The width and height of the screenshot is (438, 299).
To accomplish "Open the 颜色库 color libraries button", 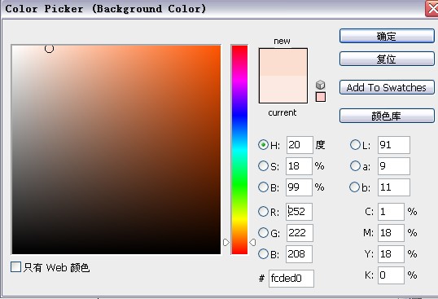I will coord(387,116).
